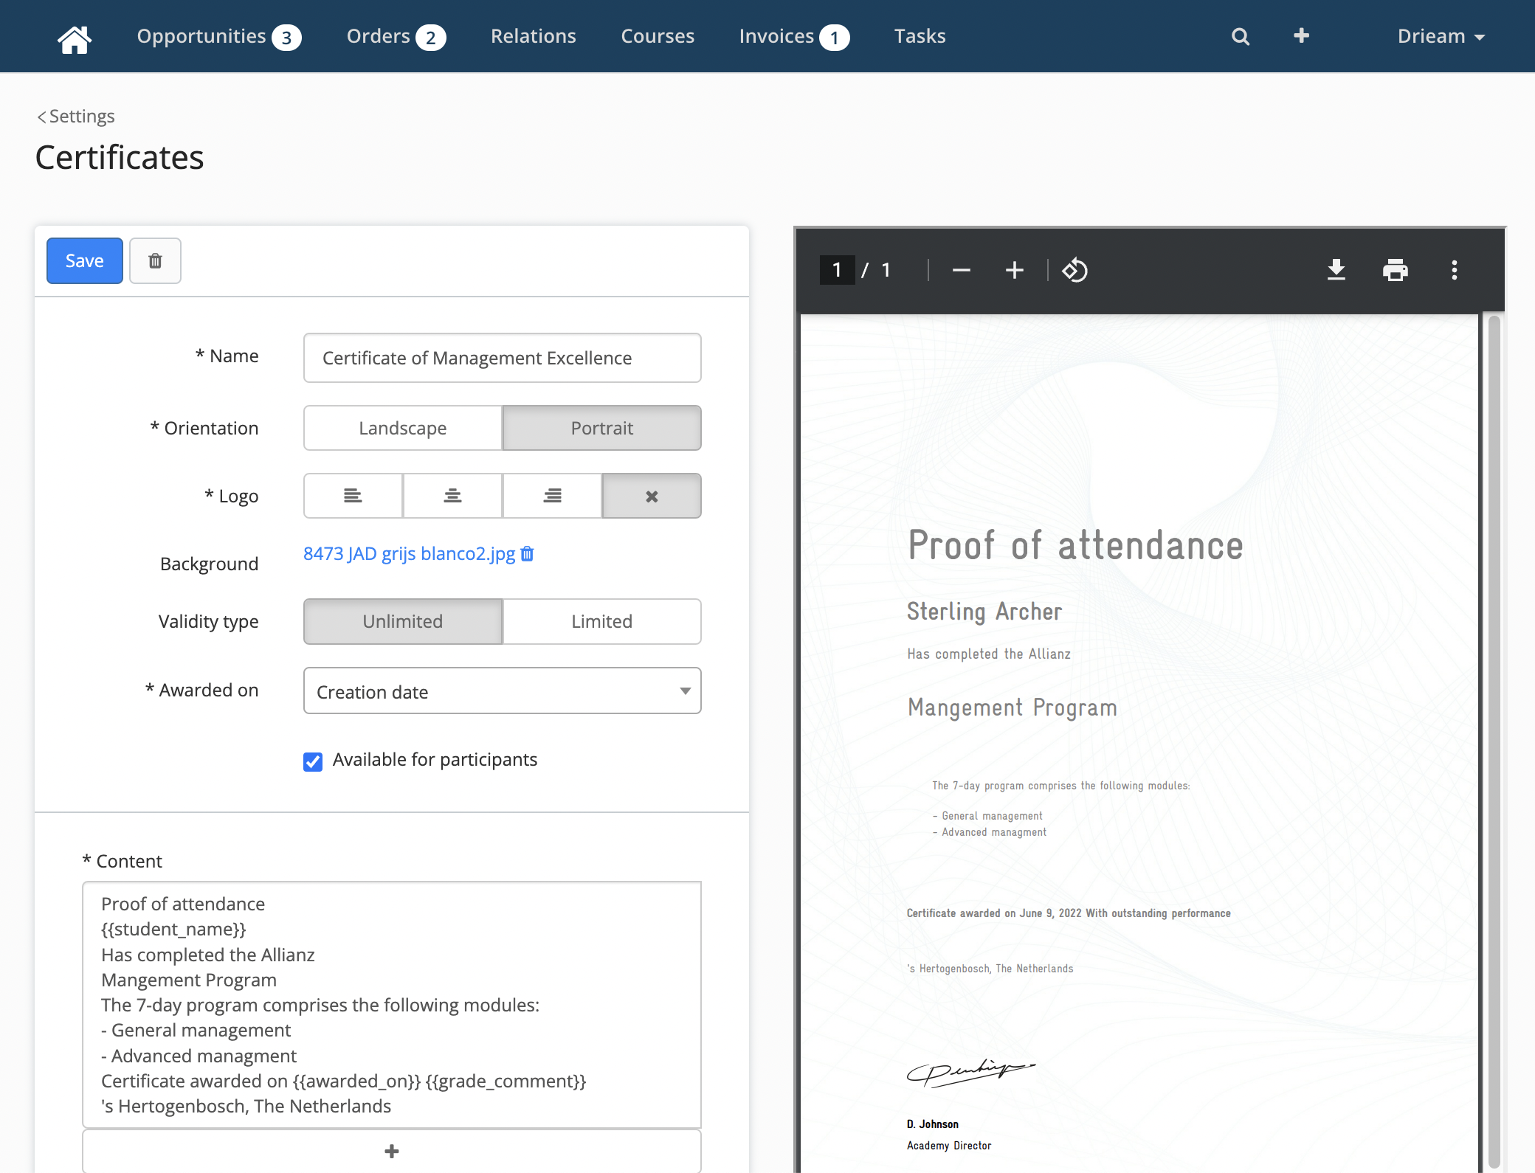Open PDF viewer more options menu
Screen dimensions: 1535x1173
pos(1454,270)
